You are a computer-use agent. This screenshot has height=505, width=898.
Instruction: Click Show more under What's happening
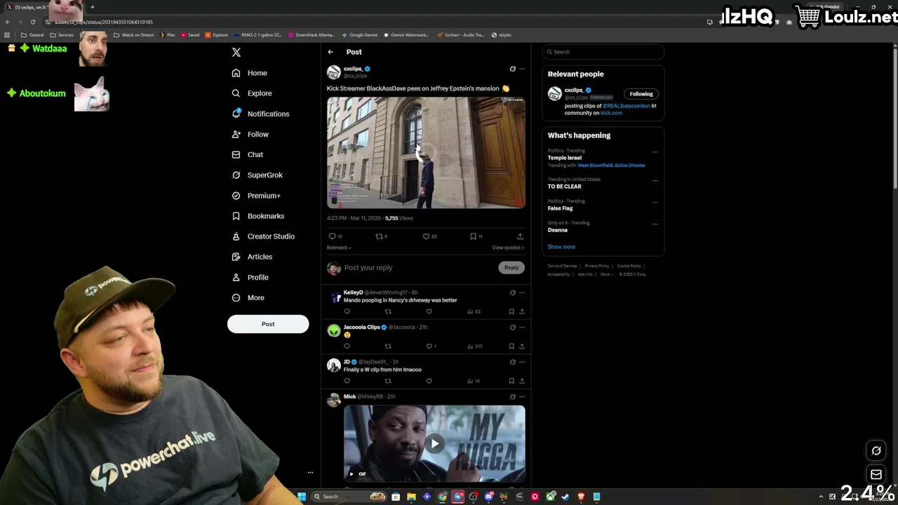(x=561, y=247)
